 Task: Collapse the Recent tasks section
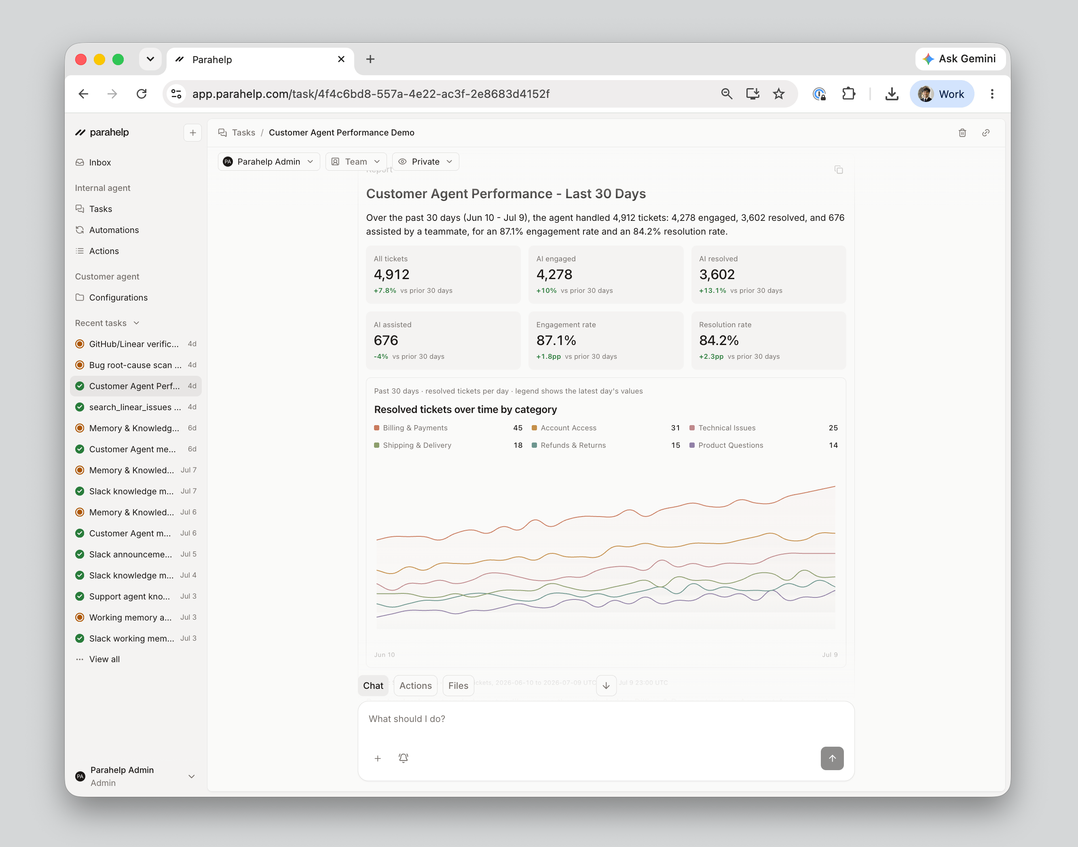coord(108,323)
